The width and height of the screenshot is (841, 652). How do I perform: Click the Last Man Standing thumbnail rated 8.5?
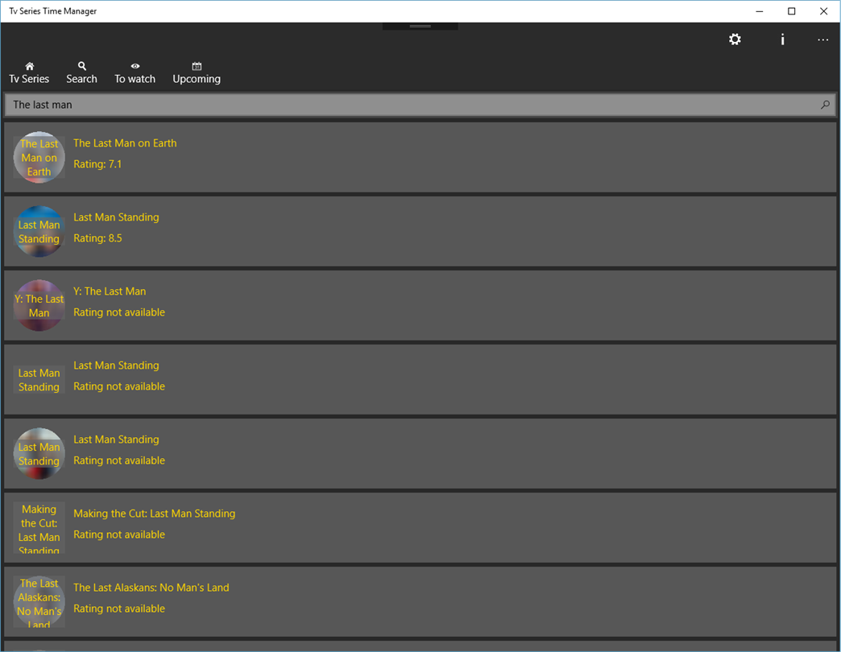tap(39, 232)
